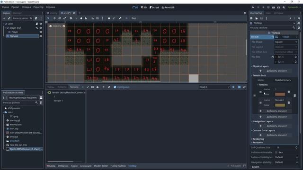Uncheck the Contiguous checkbox
Viewport: 303px width, 170px height.
115,87
